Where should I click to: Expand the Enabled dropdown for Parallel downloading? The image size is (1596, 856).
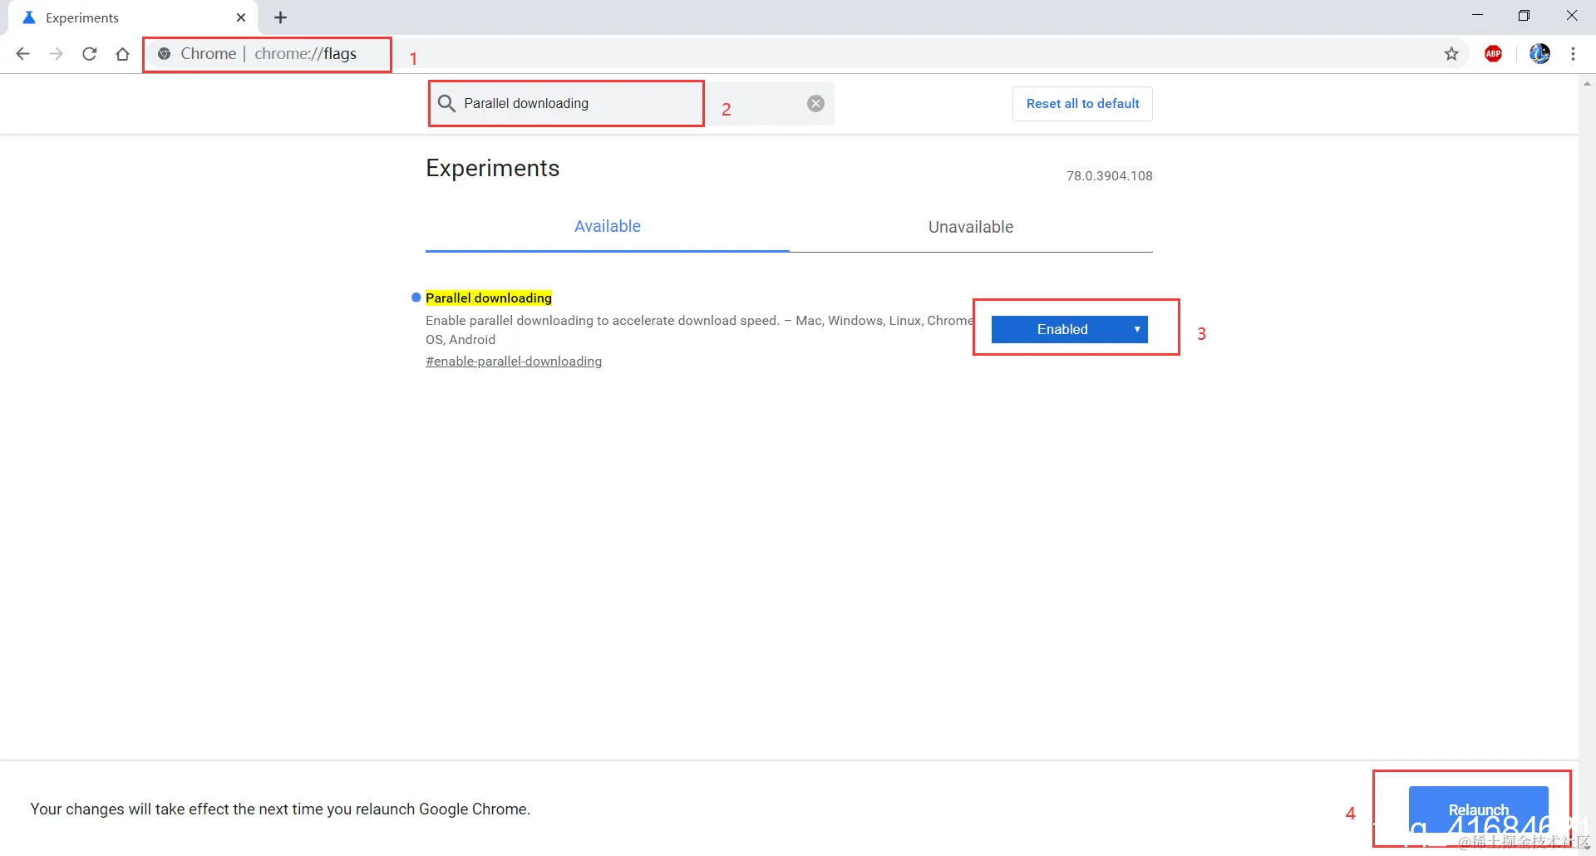(x=1069, y=329)
